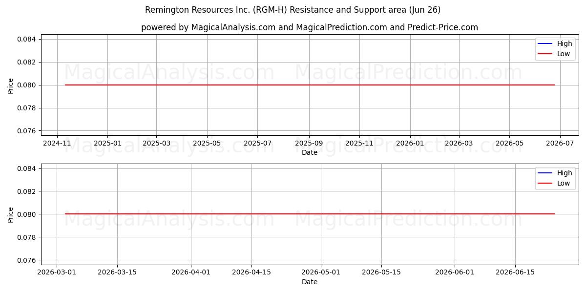Pick the 2026-04-01 date tick label
Image resolution: width=586 pixels, height=293 pixels.
click(191, 273)
